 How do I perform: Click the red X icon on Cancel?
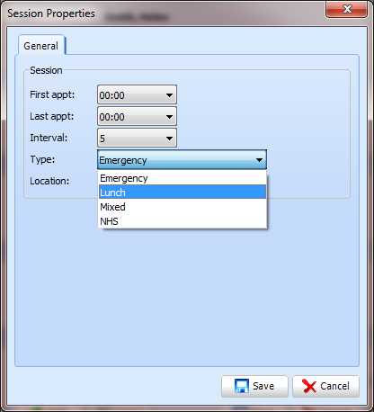point(309,386)
